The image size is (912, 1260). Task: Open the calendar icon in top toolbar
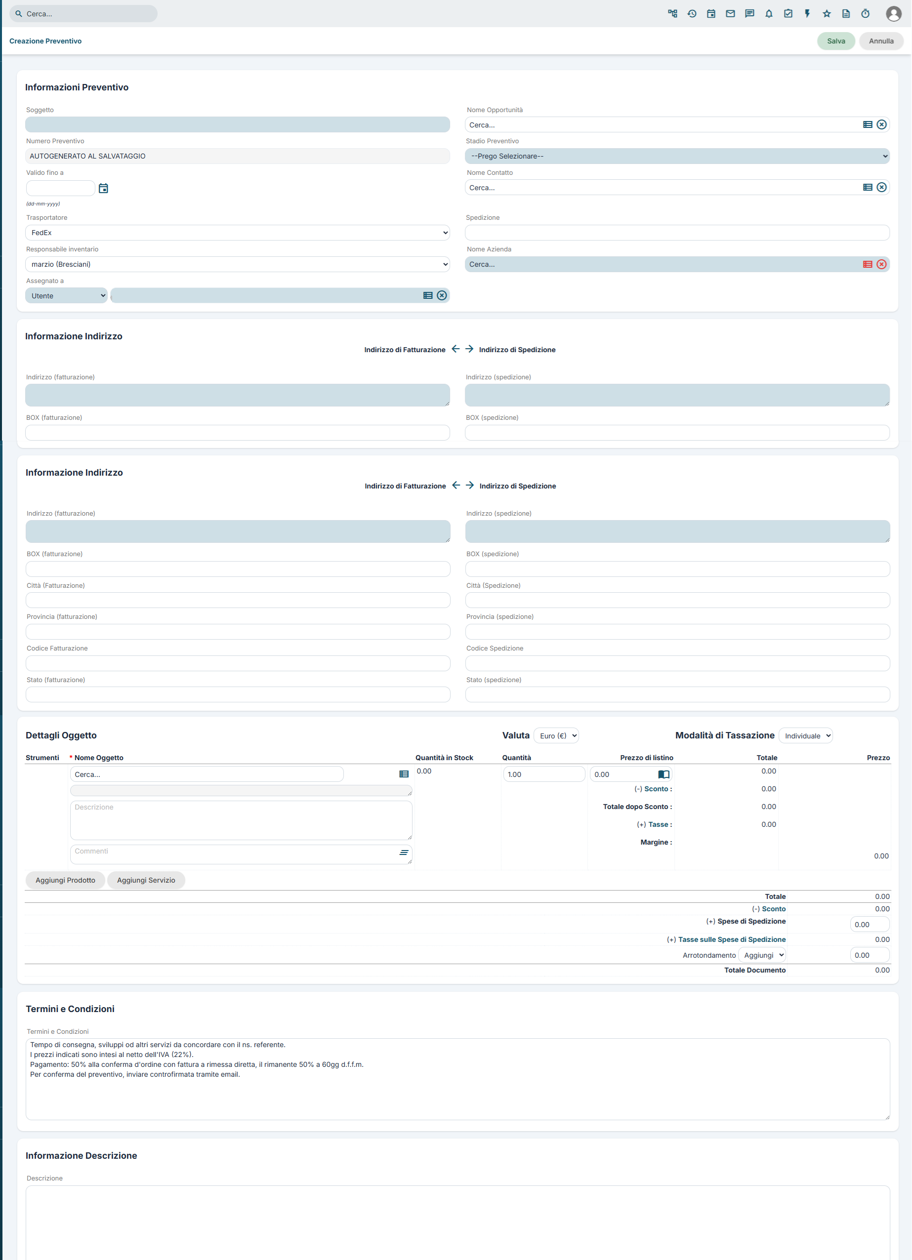coord(711,14)
